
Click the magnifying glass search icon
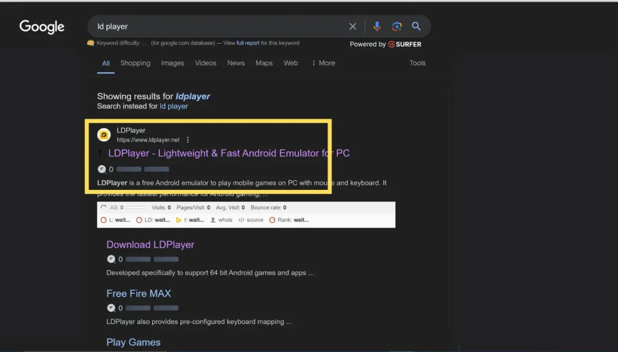click(x=416, y=27)
